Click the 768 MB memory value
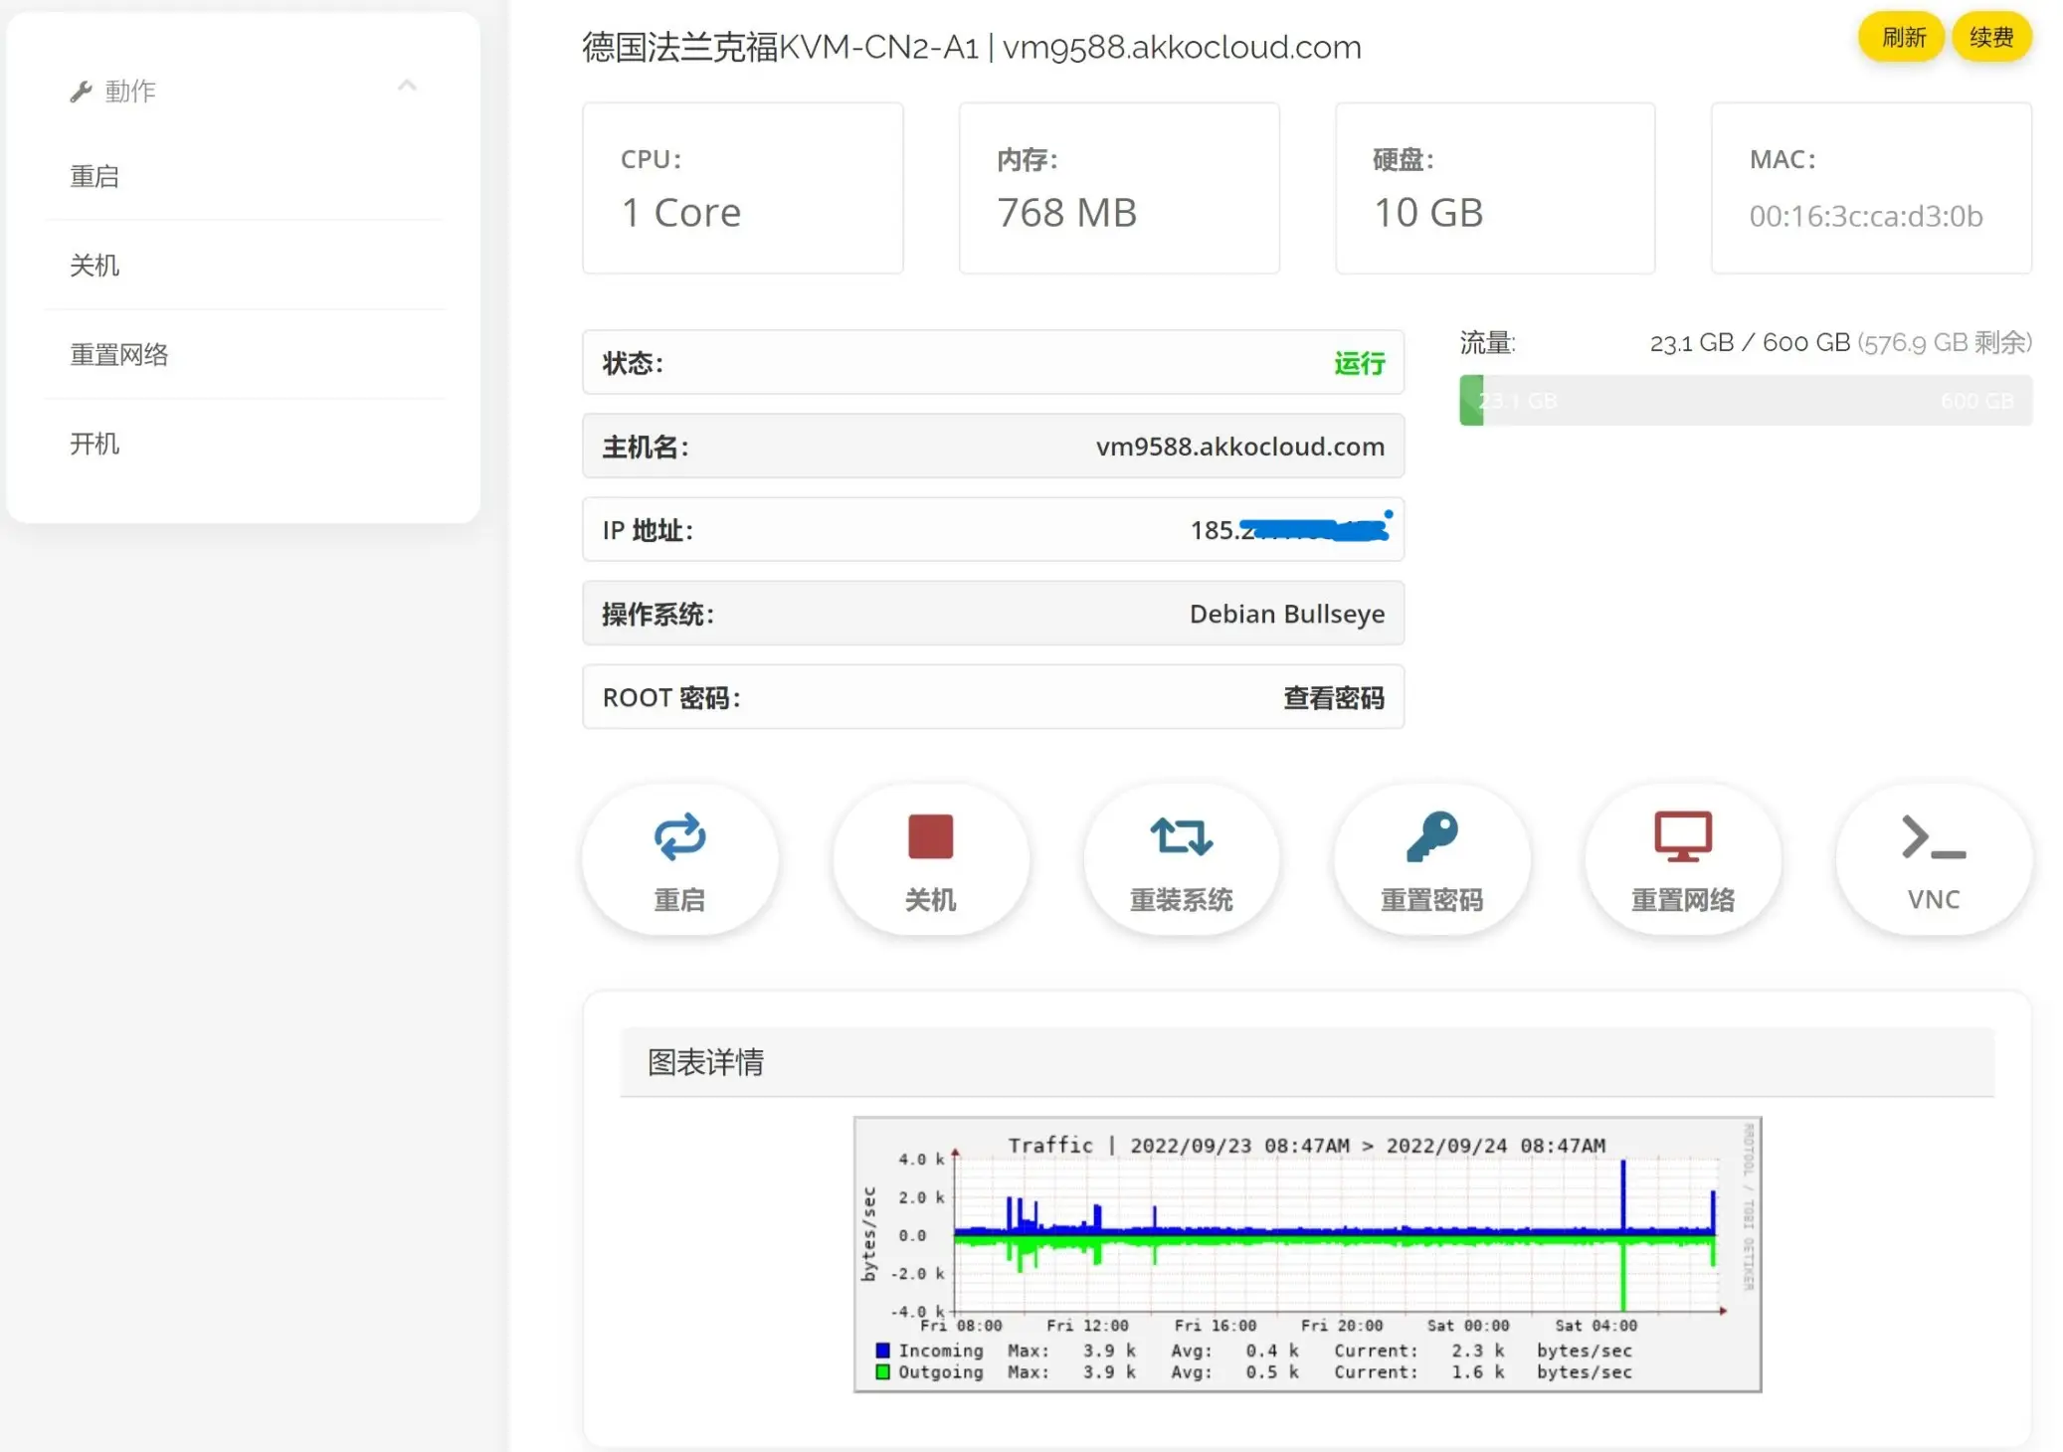Screen dimensions: 2063x1452 (1066, 213)
